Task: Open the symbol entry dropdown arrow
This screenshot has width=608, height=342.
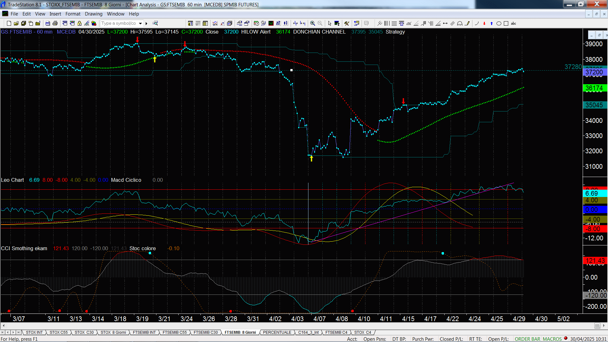Action: tap(141, 23)
